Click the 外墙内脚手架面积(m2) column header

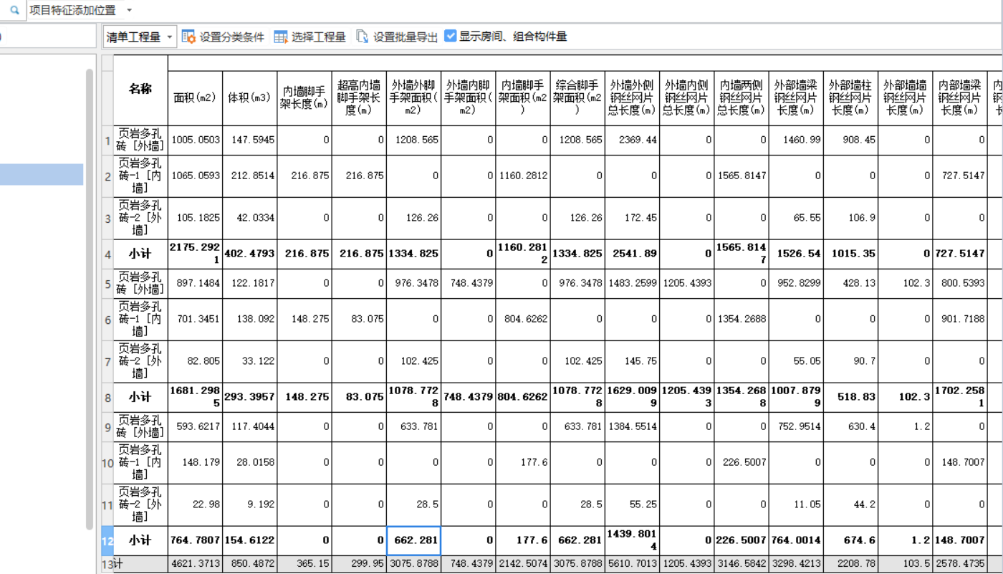point(467,98)
